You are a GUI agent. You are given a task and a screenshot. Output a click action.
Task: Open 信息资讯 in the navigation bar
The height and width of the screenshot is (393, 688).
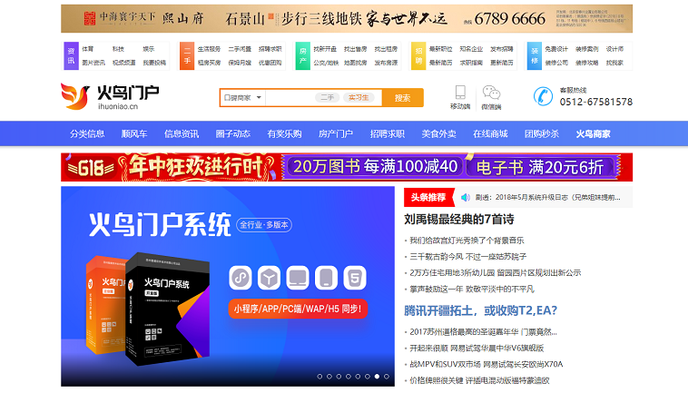pos(182,133)
